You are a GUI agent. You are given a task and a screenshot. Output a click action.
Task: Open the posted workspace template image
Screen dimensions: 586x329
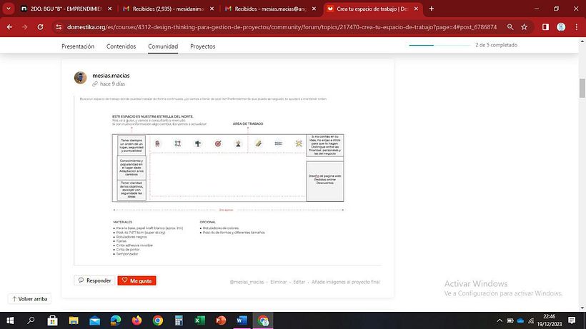(x=227, y=180)
